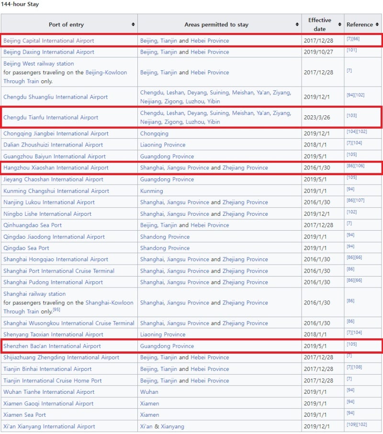Click reference [101] for Beijing Daxing
The height and width of the screenshot is (434, 383).
(351, 50)
